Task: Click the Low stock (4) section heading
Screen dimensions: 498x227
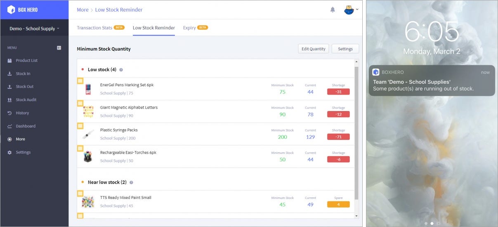Action: coord(102,70)
